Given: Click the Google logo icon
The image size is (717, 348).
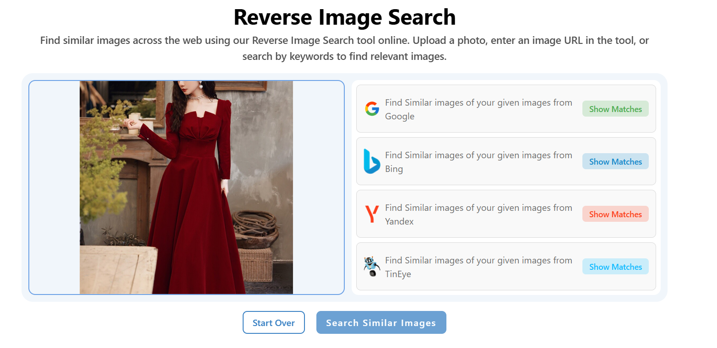Looking at the screenshot, I should [x=372, y=109].
